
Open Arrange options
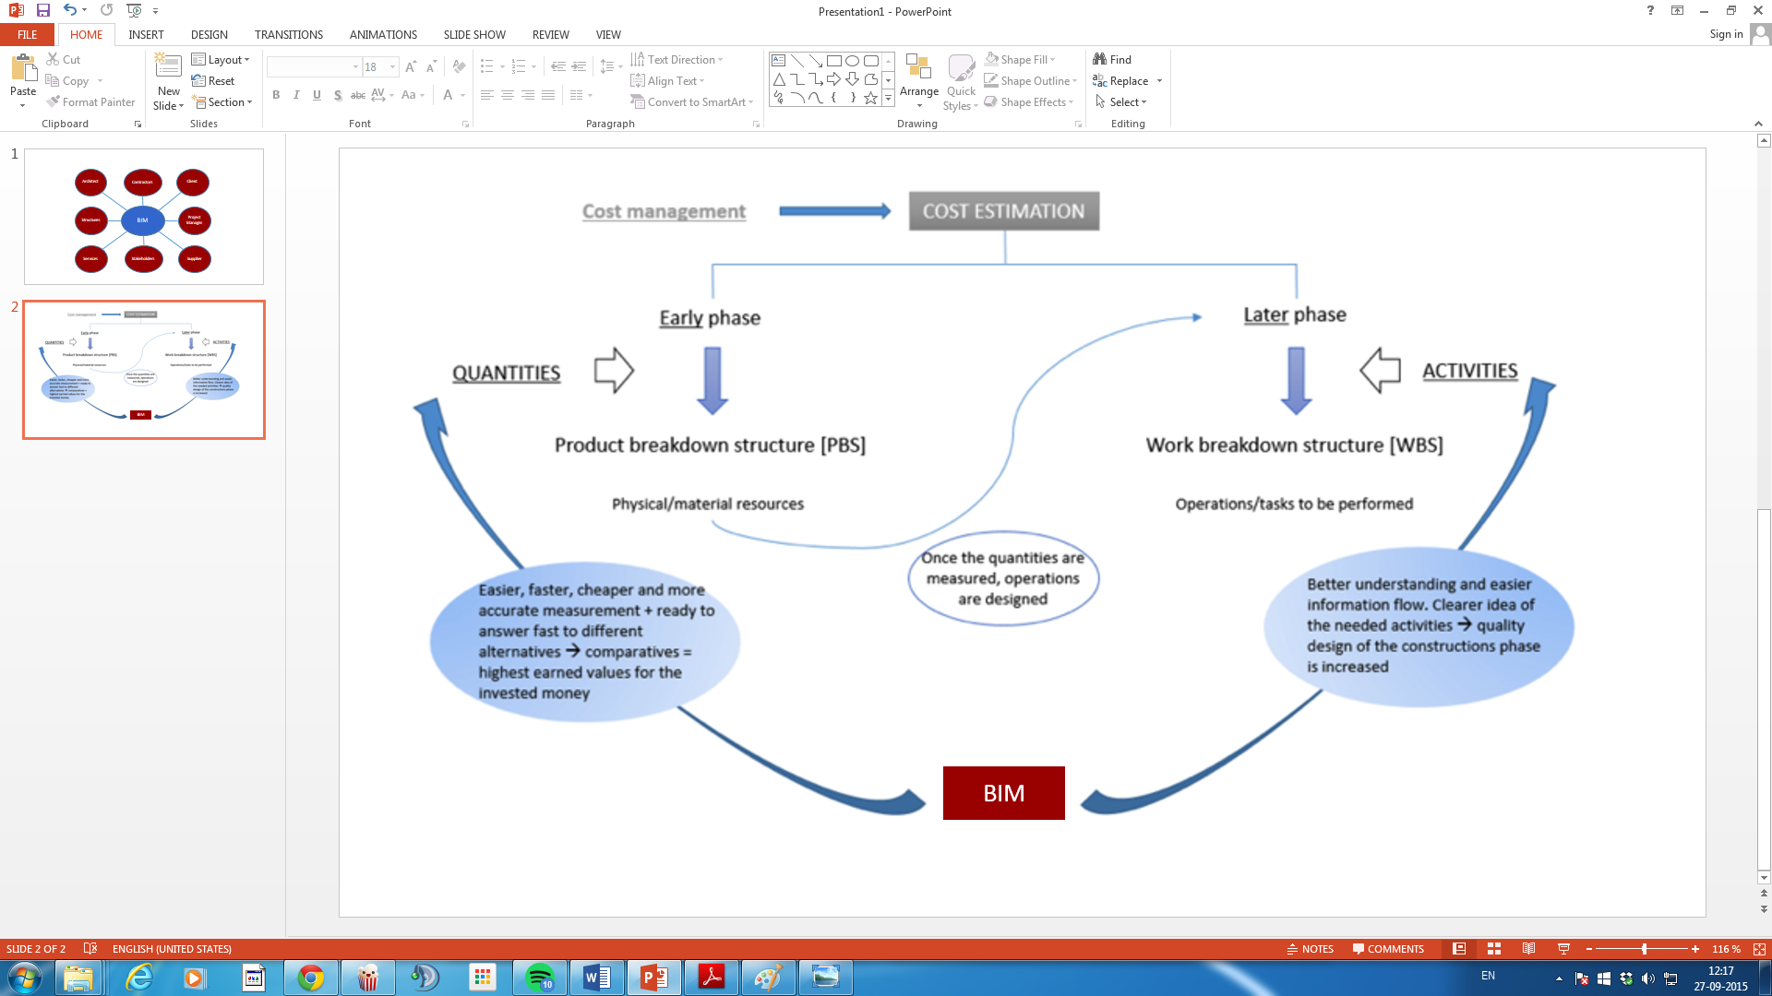point(918,83)
